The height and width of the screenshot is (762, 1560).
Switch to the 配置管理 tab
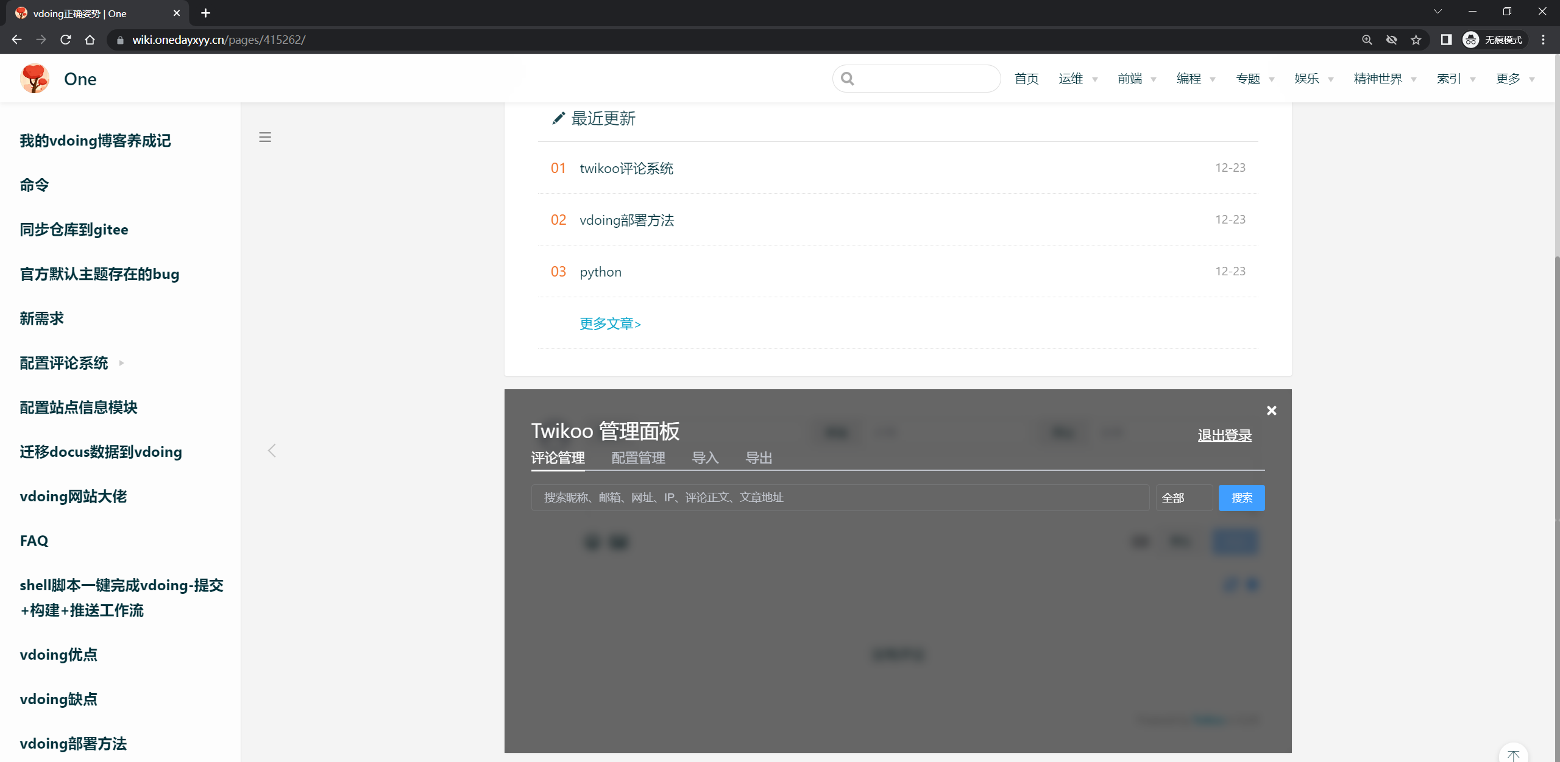tap(638, 458)
